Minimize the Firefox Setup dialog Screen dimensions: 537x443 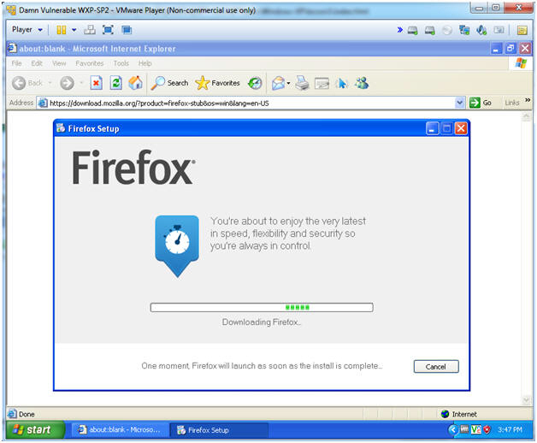432,128
